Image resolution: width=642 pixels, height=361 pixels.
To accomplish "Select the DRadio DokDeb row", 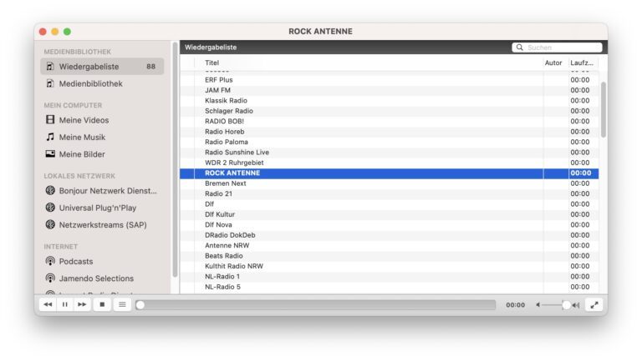I will (389, 235).
